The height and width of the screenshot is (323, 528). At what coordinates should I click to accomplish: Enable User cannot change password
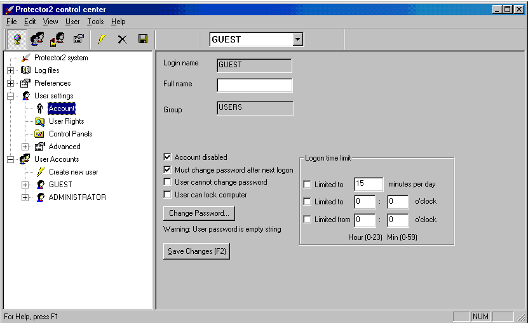167,182
